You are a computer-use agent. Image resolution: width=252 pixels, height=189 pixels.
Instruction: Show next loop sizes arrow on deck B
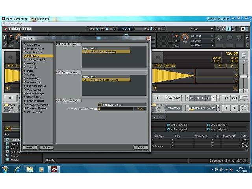point(218,98)
